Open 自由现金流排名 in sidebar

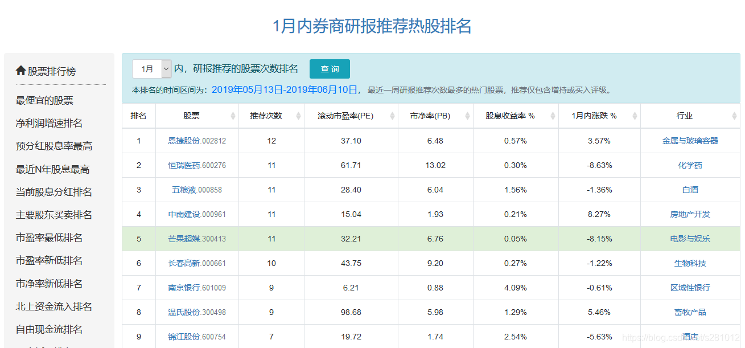[x=49, y=329]
